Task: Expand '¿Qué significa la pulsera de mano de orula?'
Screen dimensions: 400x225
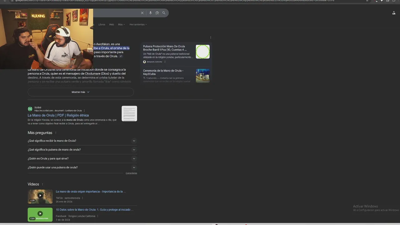Action: pos(82,150)
